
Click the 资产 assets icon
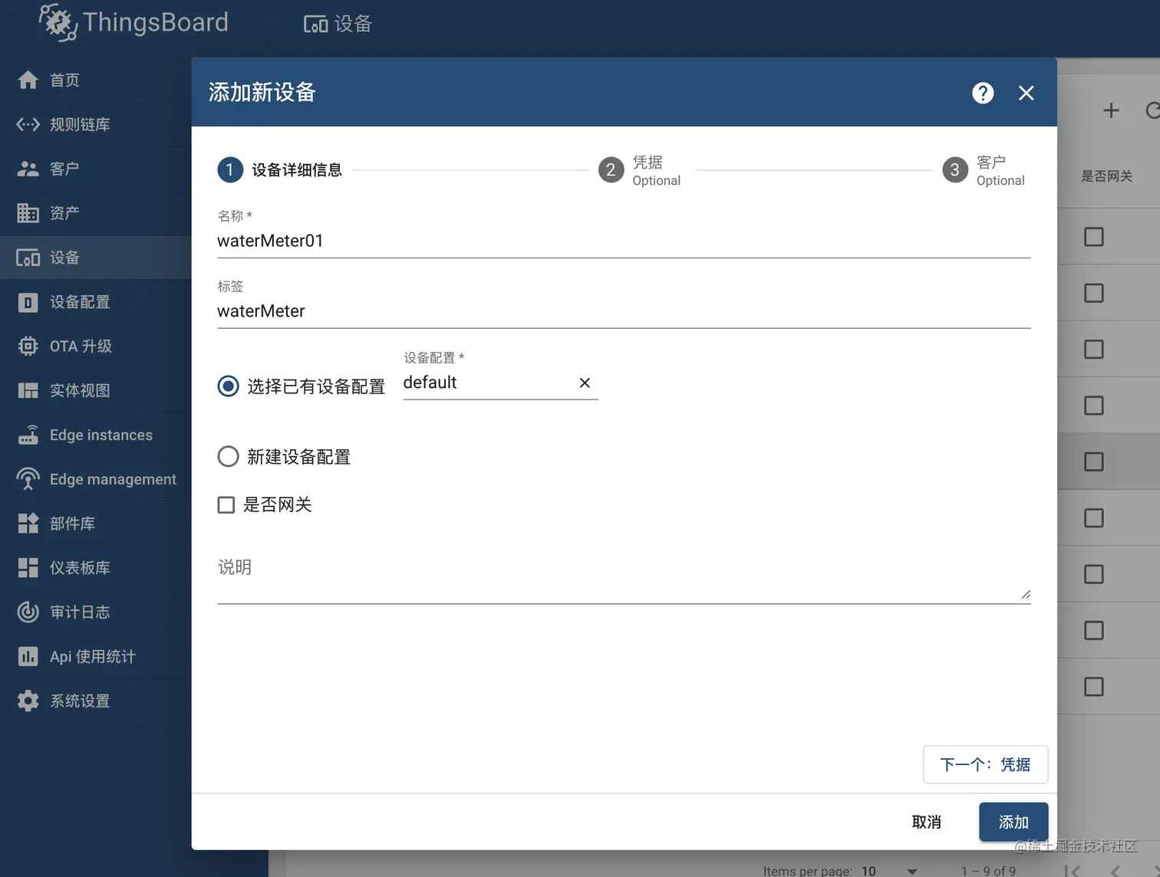[28, 213]
